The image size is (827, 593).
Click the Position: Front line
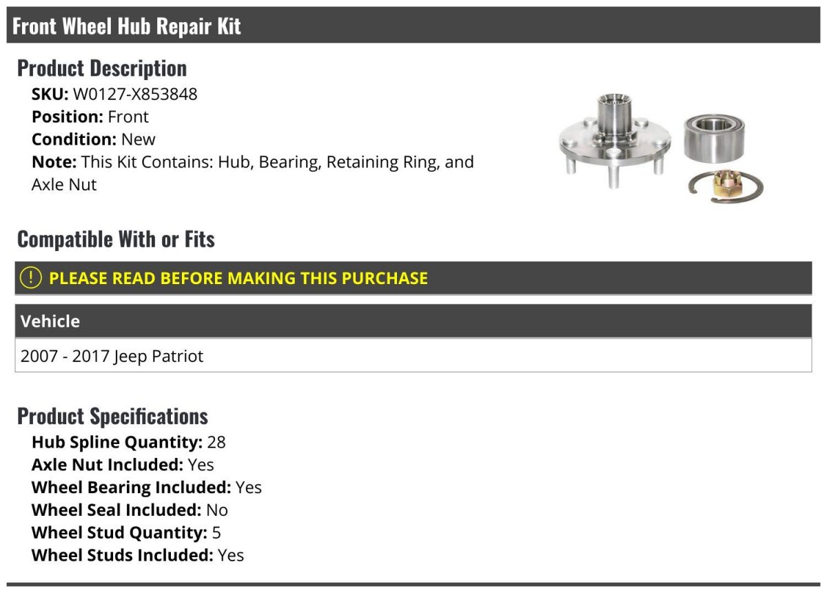click(x=90, y=117)
